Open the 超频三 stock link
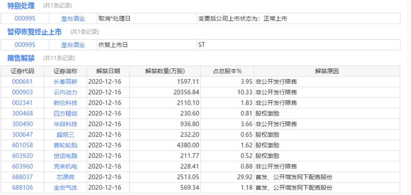 65,135
